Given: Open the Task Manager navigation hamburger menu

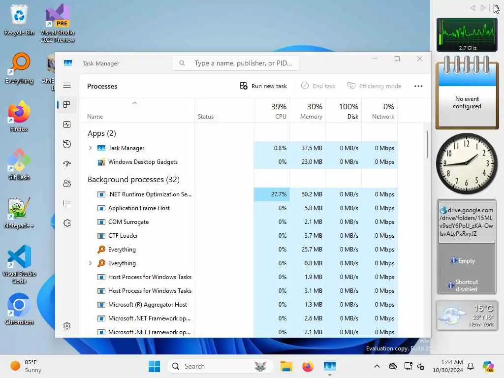Looking at the screenshot, I should point(67,85).
